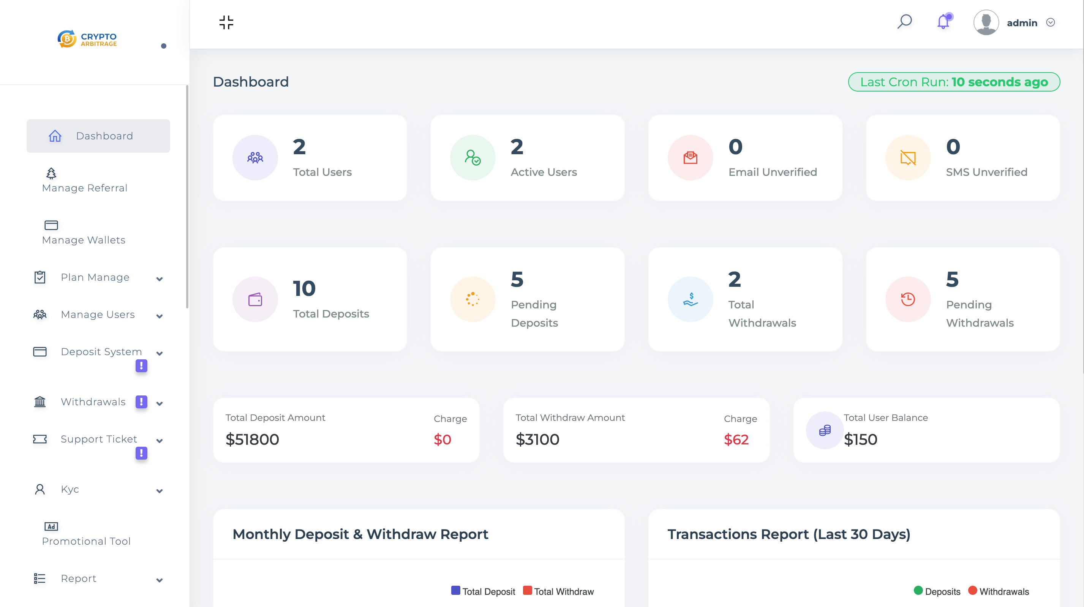Open the search magnifier icon
The width and height of the screenshot is (1084, 607).
point(904,22)
